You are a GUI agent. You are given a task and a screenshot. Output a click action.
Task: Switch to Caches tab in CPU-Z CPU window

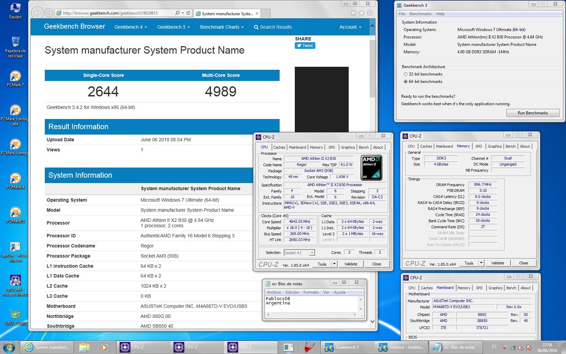tap(279, 147)
